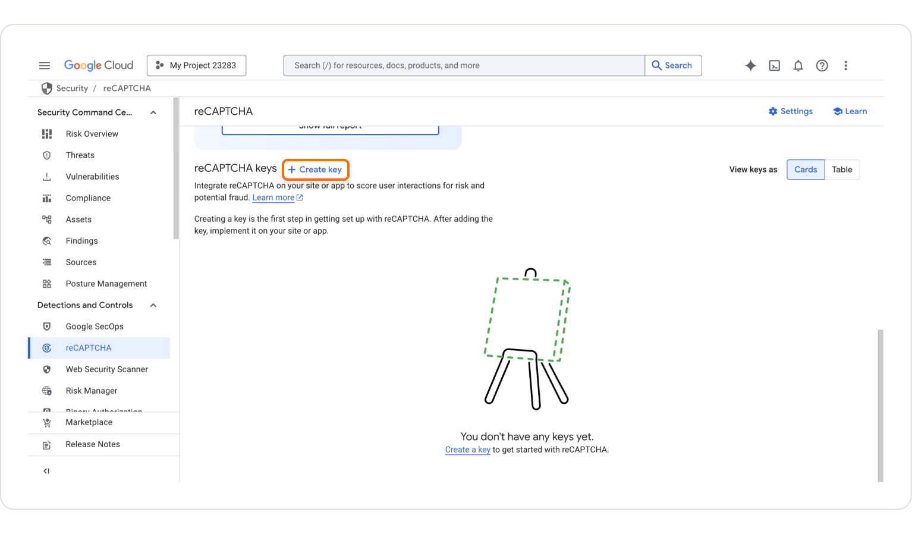Click the Sources list icon
The image size is (912, 534).
coord(47,262)
